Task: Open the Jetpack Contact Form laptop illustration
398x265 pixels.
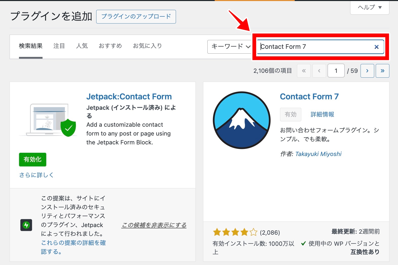Action: [x=48, y=120]
